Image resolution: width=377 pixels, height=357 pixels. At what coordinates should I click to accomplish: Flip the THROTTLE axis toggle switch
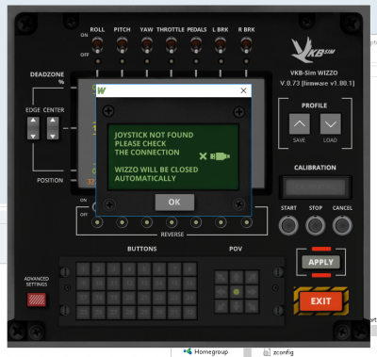tap(172, 44)
